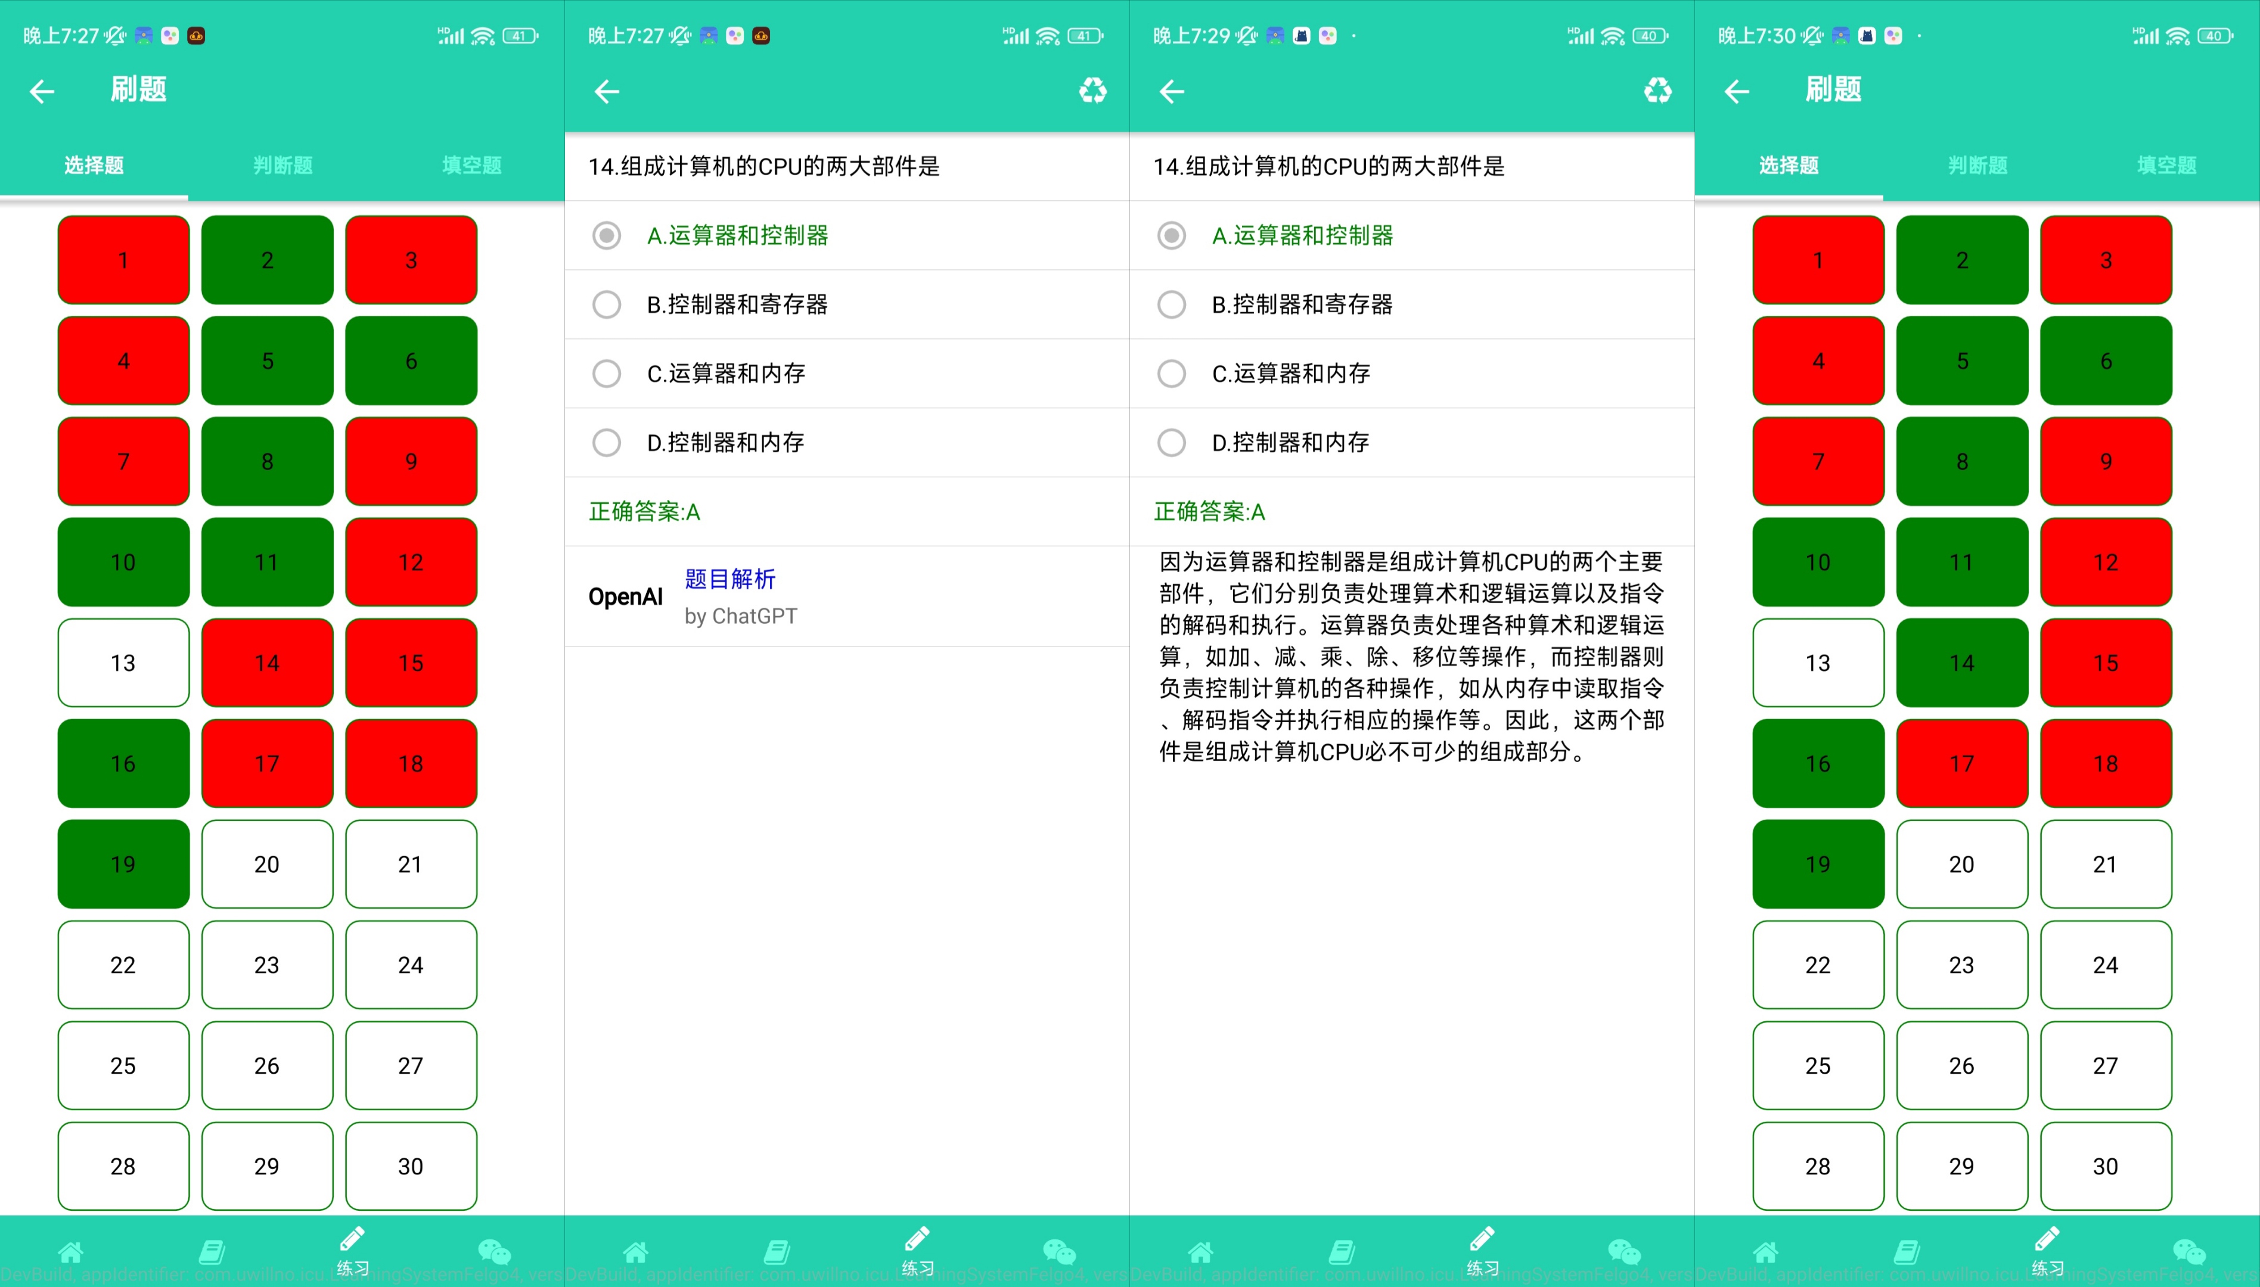The image size is (2260, 1287).
Task: Open question 30 tile on the rightmost screen
Action: [x=2104, y=1166]
